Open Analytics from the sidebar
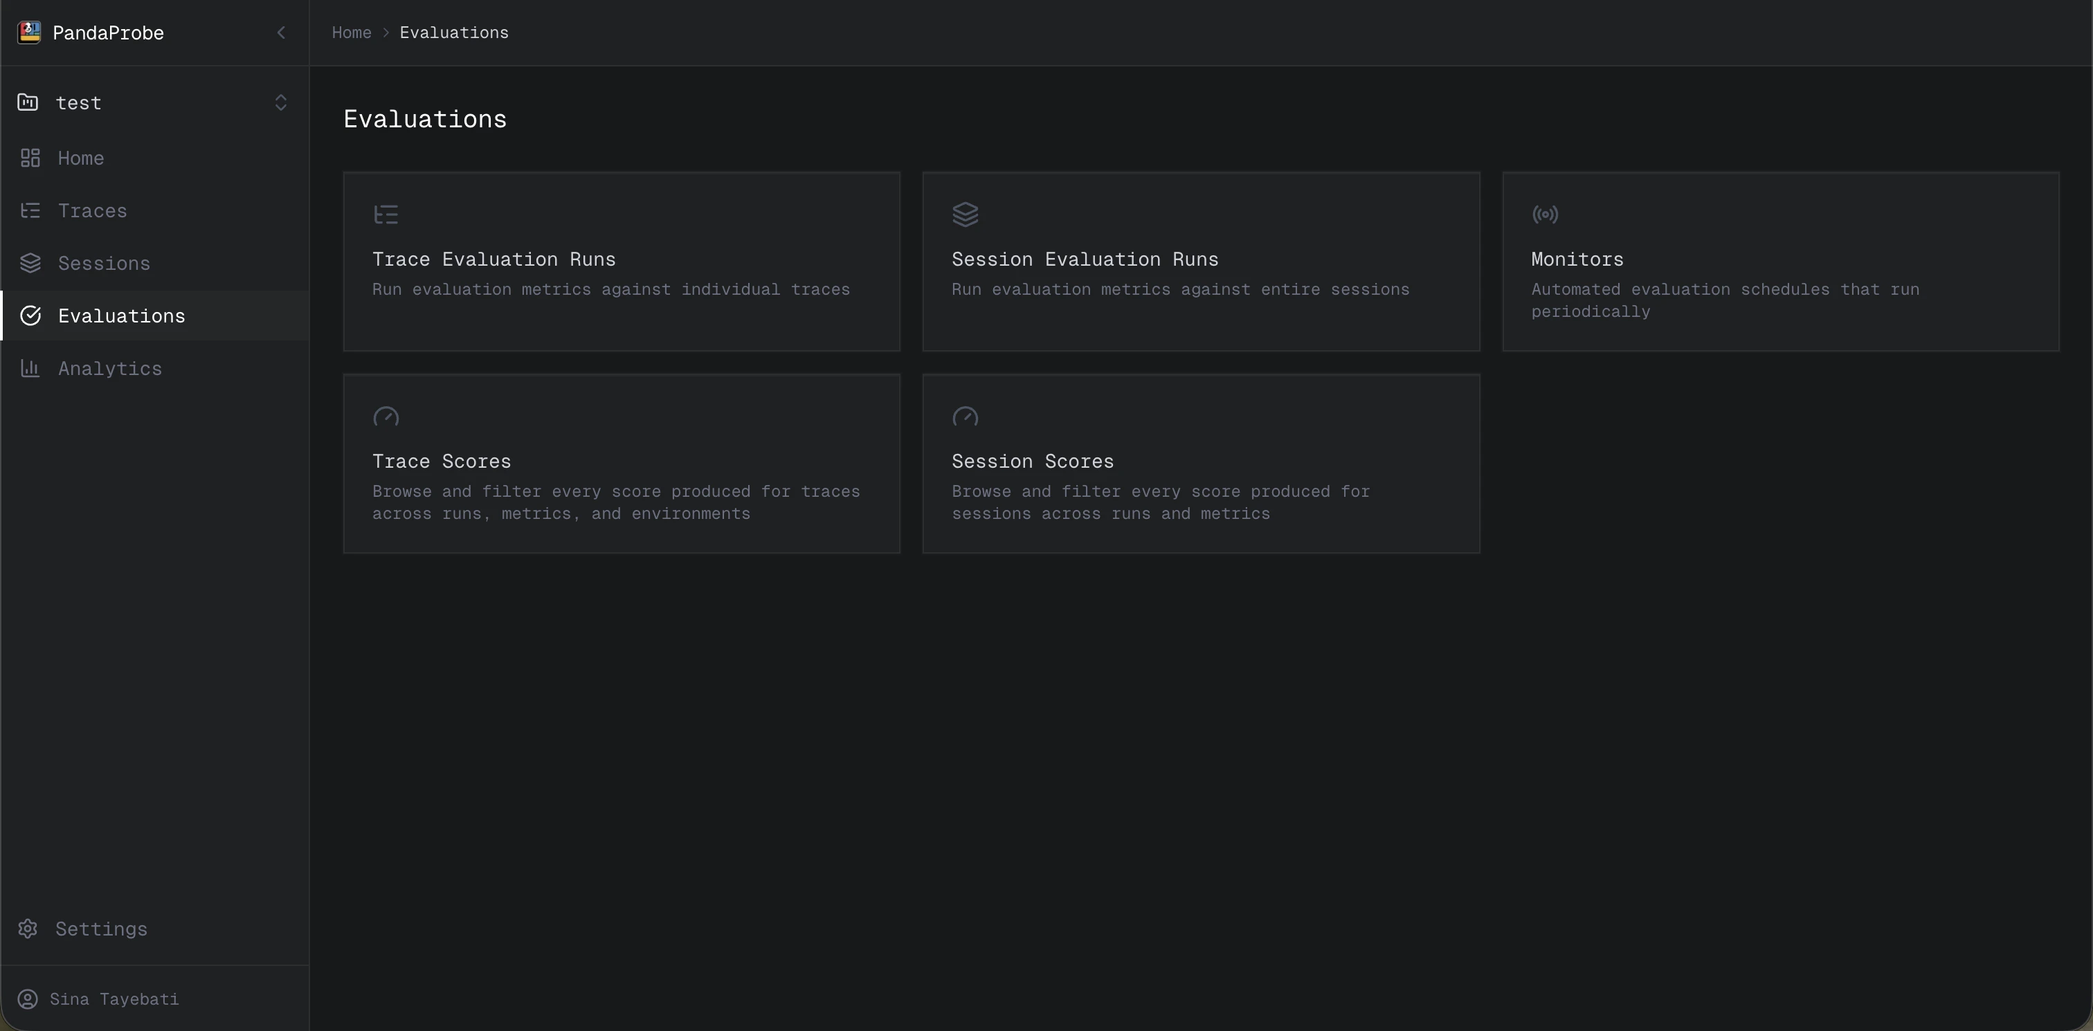2093x1031 pixels. point(154,368)
